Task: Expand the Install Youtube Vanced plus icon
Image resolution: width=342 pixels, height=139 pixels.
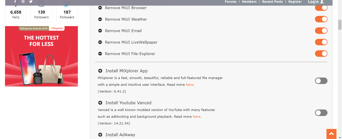Action: point(100,103)
